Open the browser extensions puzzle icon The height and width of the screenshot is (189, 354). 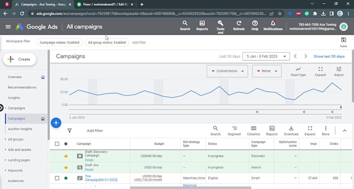pyautogui.click(x=315, y=14)
